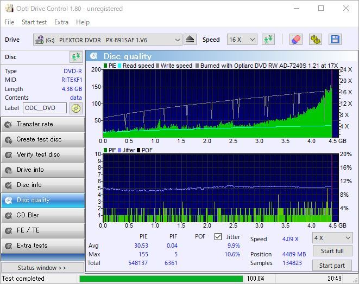This screenshot has width=359, height=284.
Task: Click the eraser icon in the toolbar
Action: click(x=295, y=40)
